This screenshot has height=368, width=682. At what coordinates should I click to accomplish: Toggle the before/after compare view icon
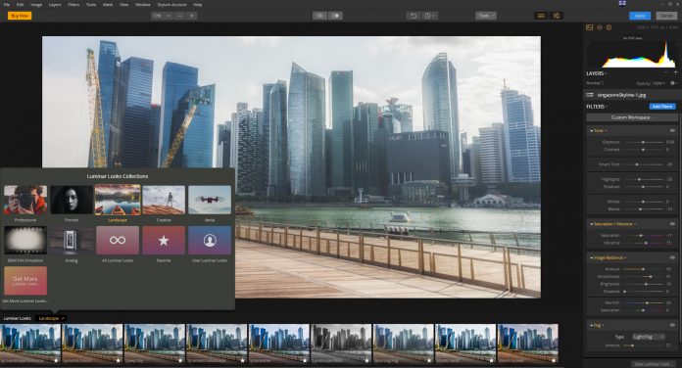coord(335,16)
